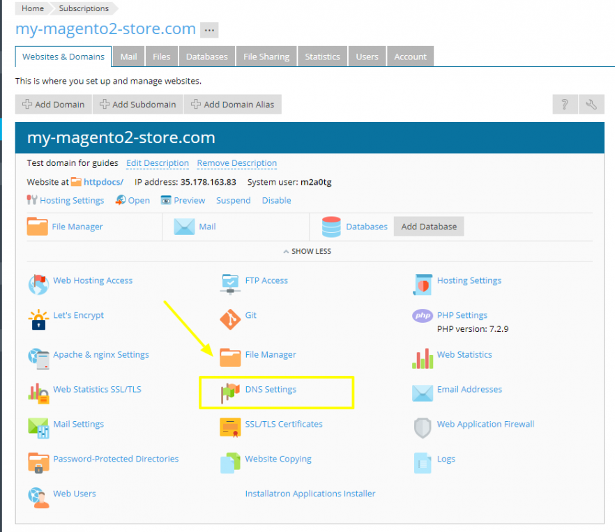Click the Logs document icon

[423, 463]
